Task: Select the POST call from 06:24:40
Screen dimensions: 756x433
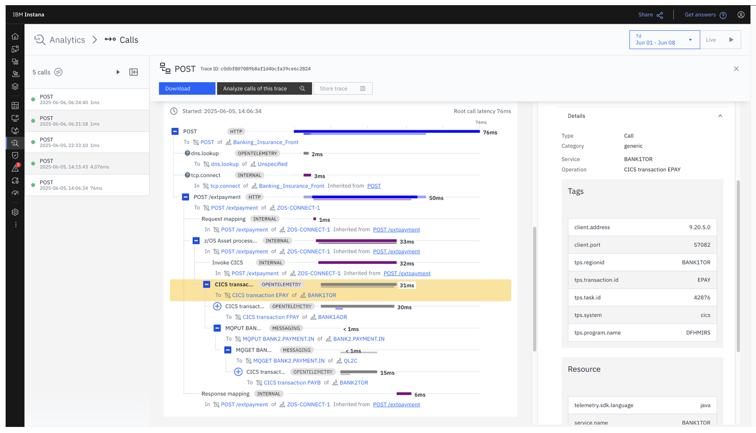Action: click(87, 99)
